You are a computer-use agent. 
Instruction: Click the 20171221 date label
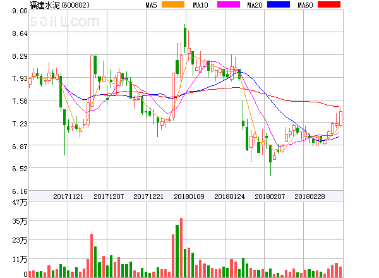148,196
